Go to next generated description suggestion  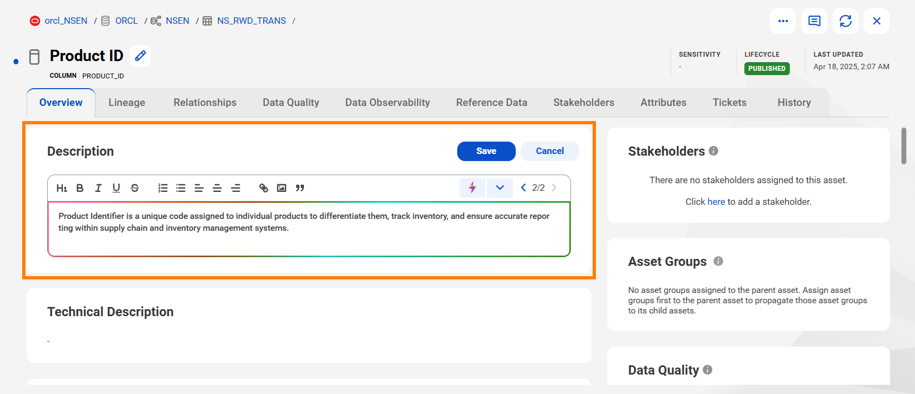pyautogui.click(x=554, y=188)
